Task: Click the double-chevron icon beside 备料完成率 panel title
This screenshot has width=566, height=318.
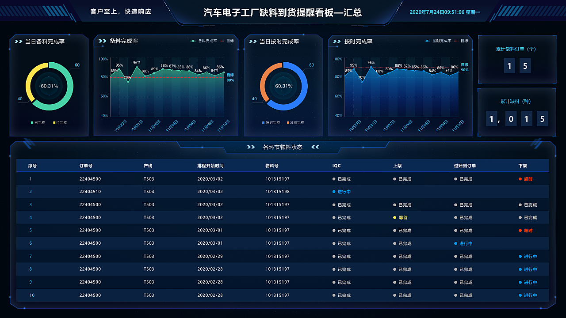Action: click(103, 41)
